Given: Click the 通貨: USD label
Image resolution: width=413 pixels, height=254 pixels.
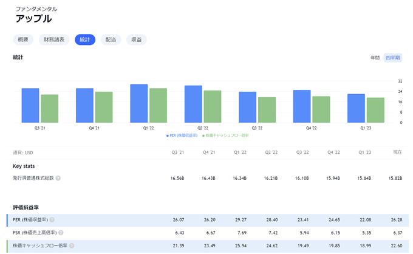Looking at the screenshot, I should 23,153.
